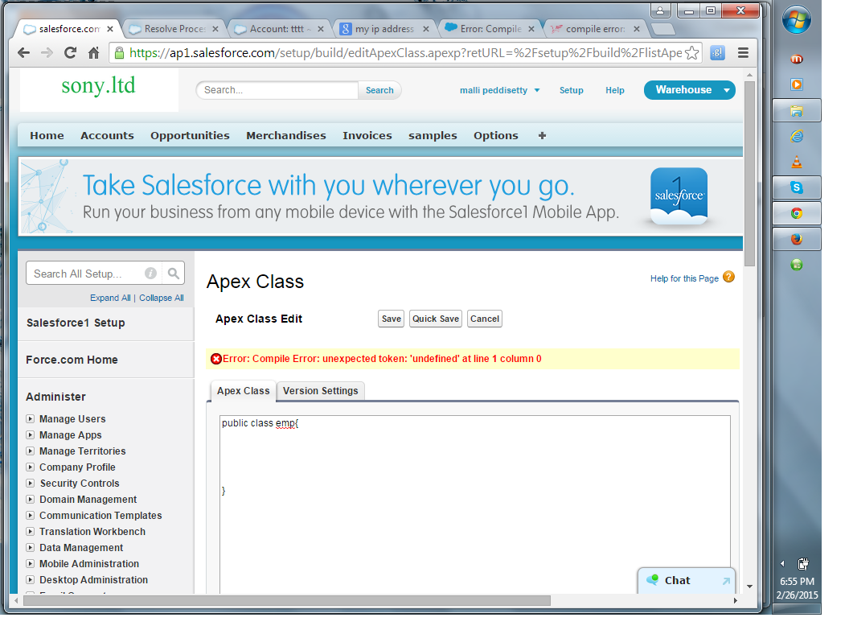
Task: Open the Invoices tab
Action: coord(367,135)
